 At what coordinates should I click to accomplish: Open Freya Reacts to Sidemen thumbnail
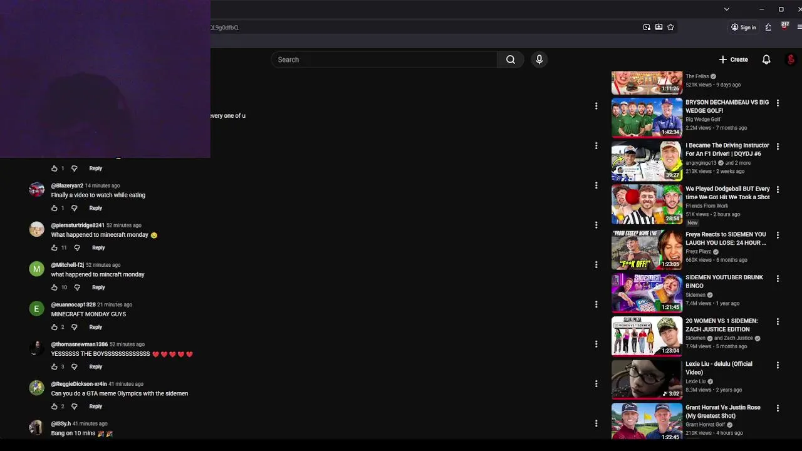tap(647, 249)
